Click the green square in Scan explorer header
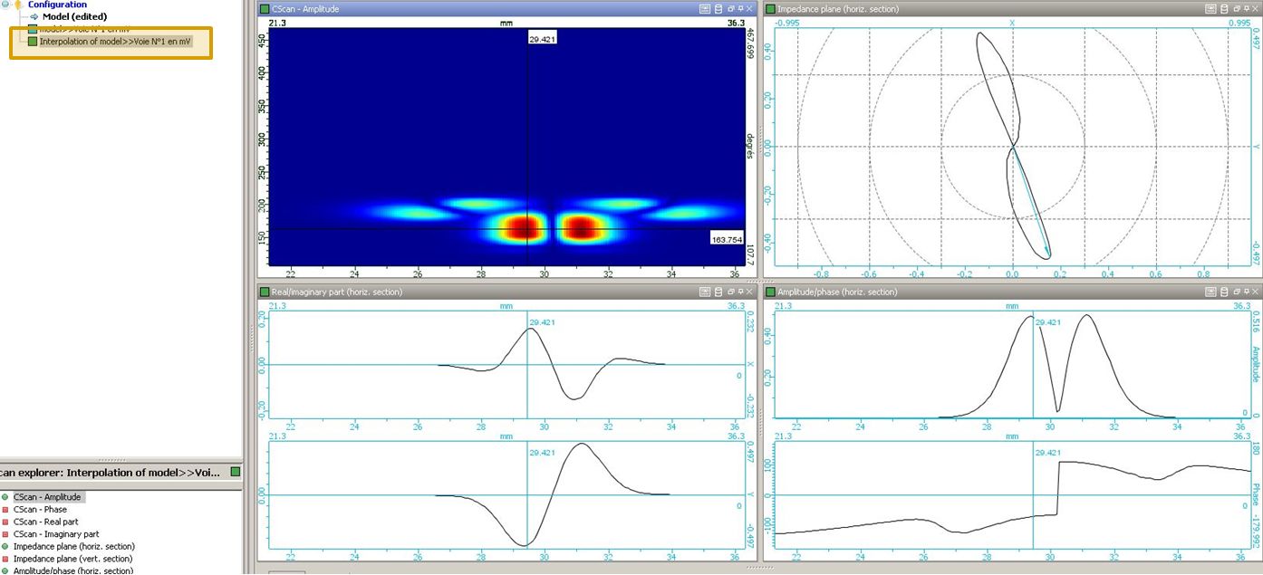 click(235, 472)
